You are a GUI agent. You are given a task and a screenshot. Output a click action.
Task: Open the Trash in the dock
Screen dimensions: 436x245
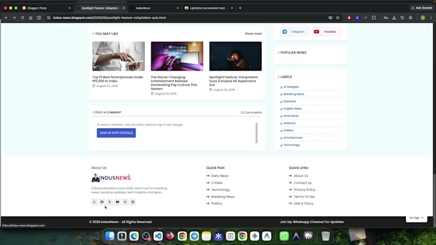click(326, 236)
